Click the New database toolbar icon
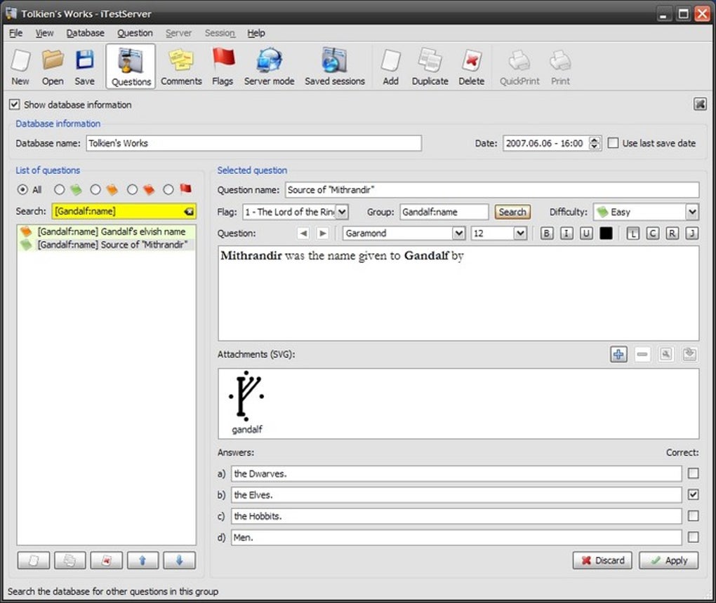 tap(20, 67)
